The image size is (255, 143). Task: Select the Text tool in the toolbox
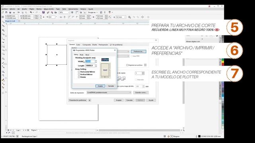[3, 59]
